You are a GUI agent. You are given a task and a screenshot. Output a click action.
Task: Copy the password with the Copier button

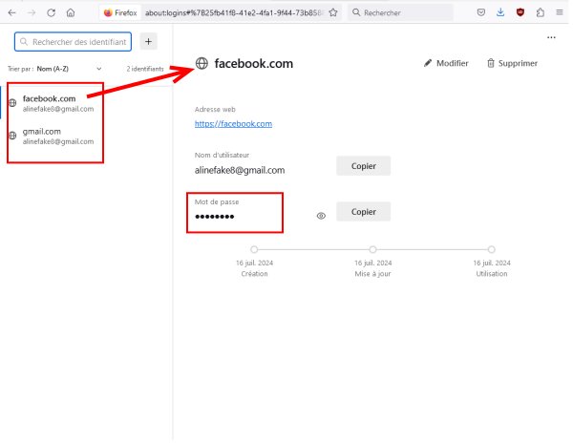click(x=363, y=212)
